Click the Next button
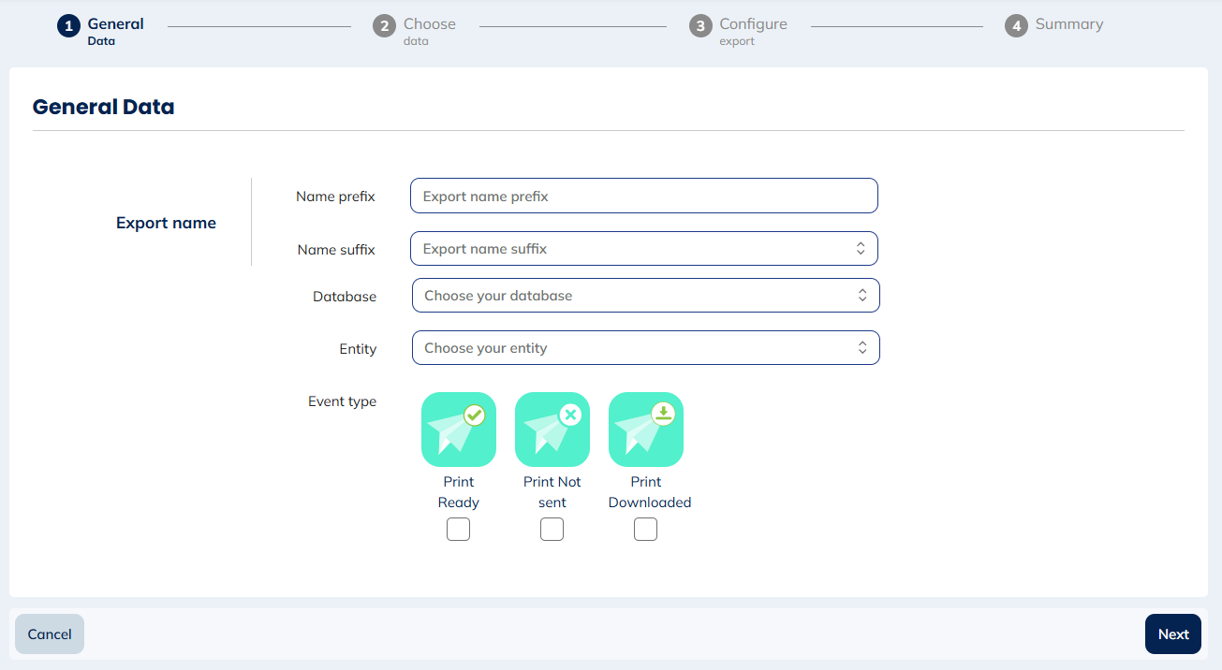1222x670 pixels. [1172, 634]
